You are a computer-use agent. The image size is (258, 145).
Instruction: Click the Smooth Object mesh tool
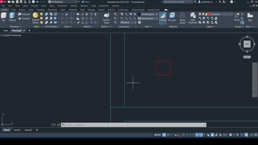(35, 18)
